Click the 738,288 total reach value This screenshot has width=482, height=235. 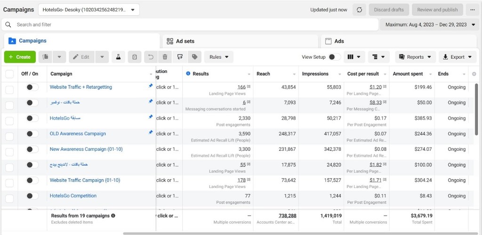[x=287, y=216]
